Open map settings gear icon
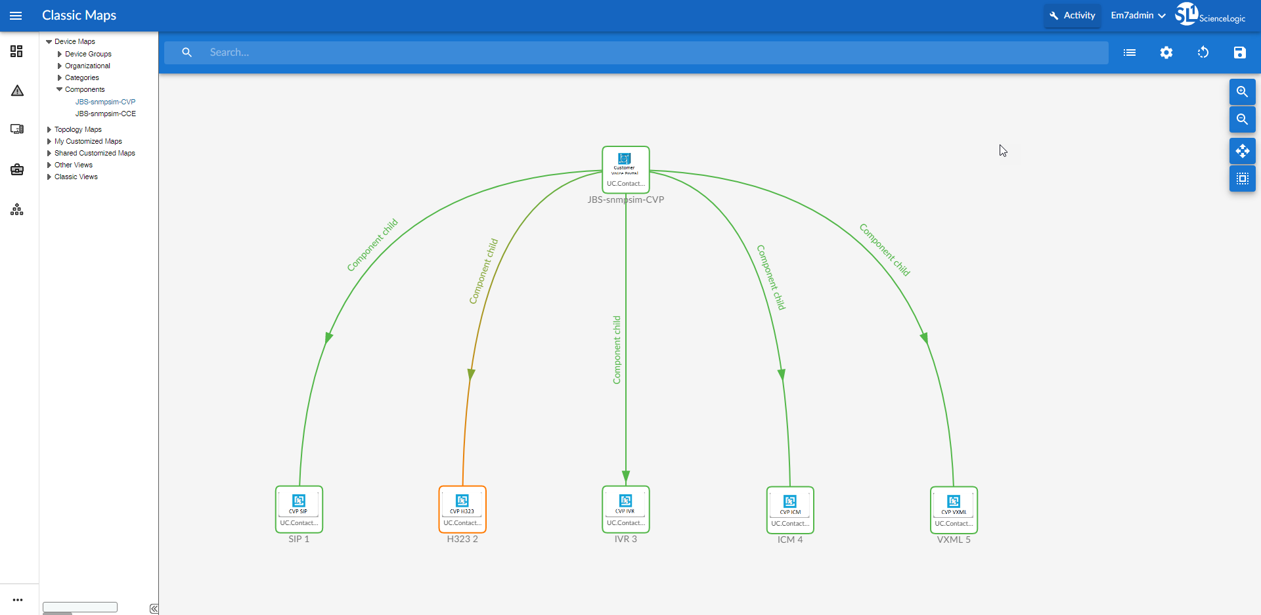This screenshot has height=615, width=1261. click(x=1166, y=53)
